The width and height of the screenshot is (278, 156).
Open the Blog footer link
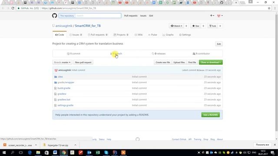212,140
